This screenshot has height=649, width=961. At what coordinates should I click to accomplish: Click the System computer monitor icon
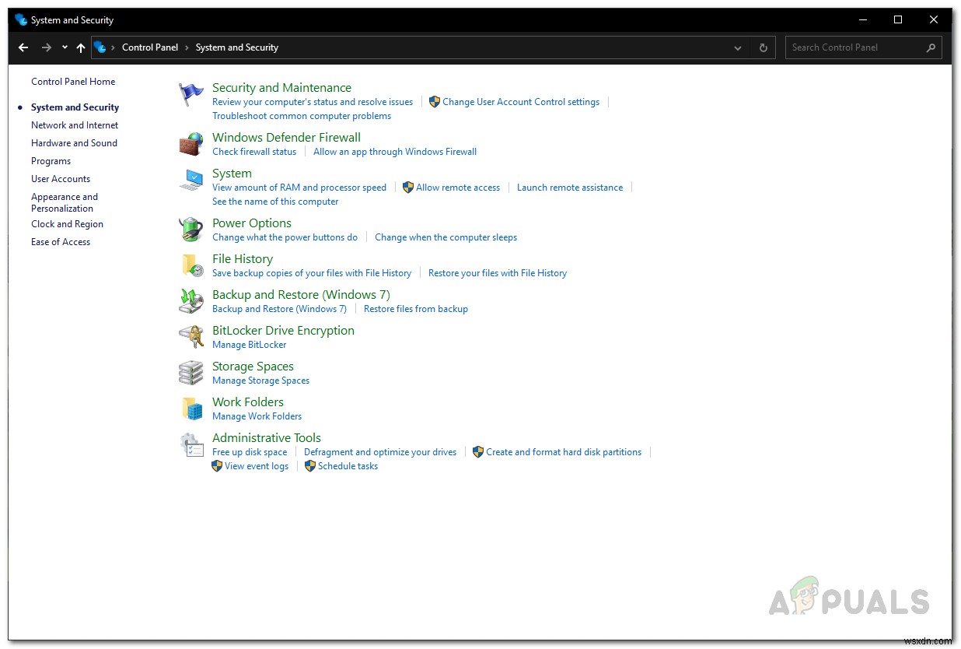(191, 180)
